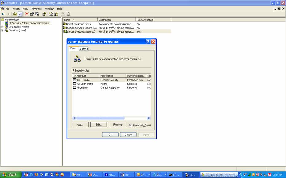Open the Windows Start button
The height and width of the screenshot is (178, 286).
(10, 175)
